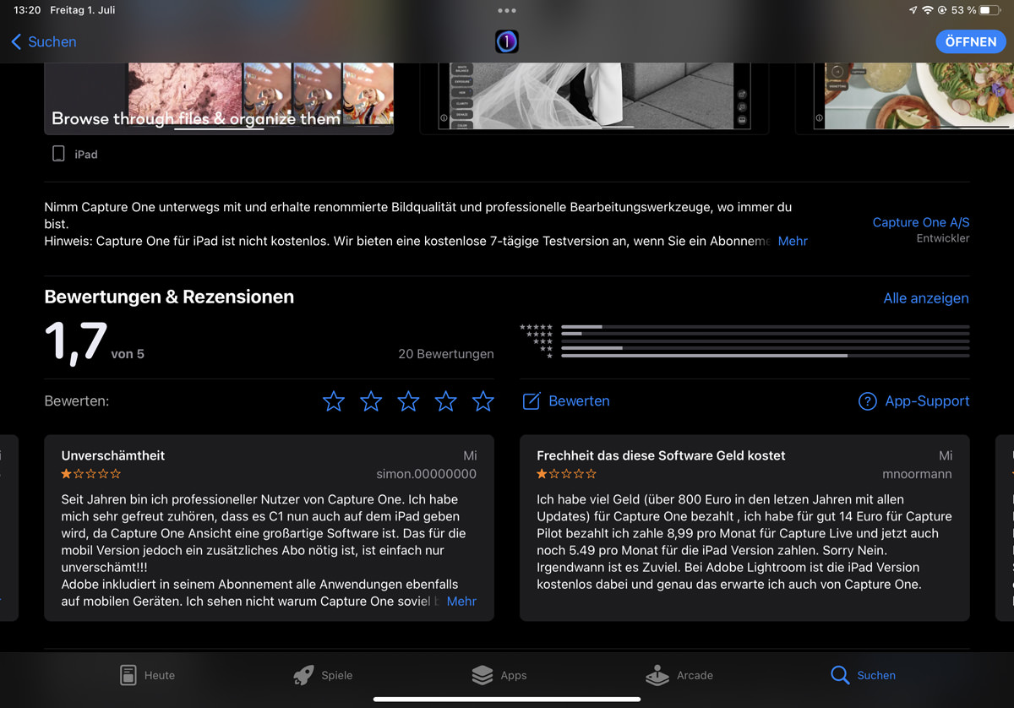Expand the simon.00000000 review with Mehr
1014x708 pixels.
click(461, 602)
